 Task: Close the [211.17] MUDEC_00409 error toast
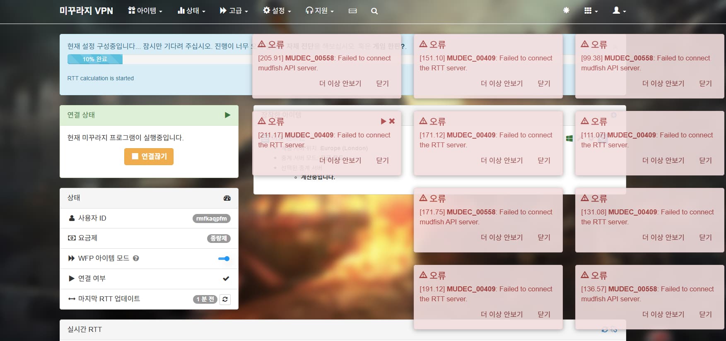[382, 161]
